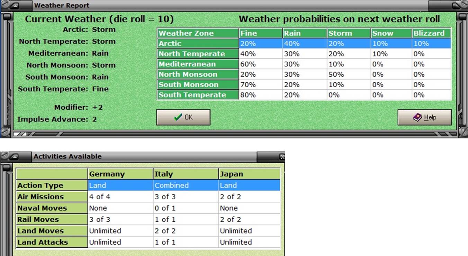Select the Weather Zone column header
468x256 pixels.
coord(198,33)
